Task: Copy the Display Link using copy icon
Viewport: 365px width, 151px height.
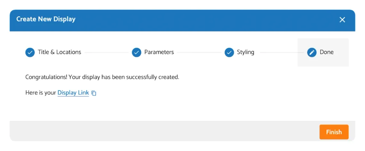Action: (94, 93)
